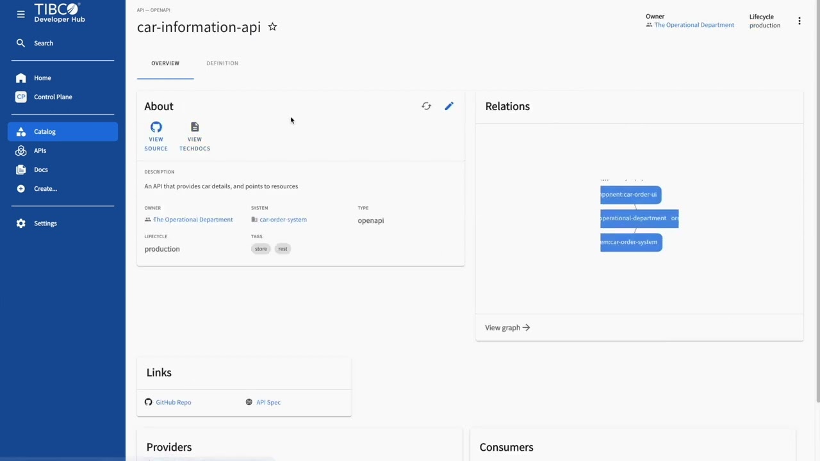Click the Control Plane CP icon
The width and height of the screenshot is (820, 461).
[20, 97]
